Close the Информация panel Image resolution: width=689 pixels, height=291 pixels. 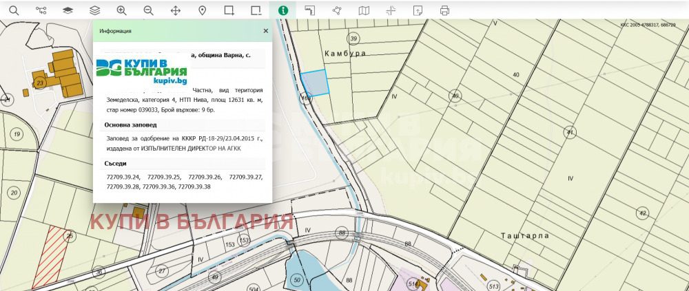[x=266, y=31]
